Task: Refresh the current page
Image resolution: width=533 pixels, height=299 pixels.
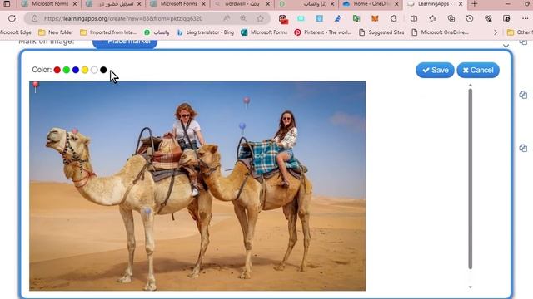Action: click(x=12, y=18)
